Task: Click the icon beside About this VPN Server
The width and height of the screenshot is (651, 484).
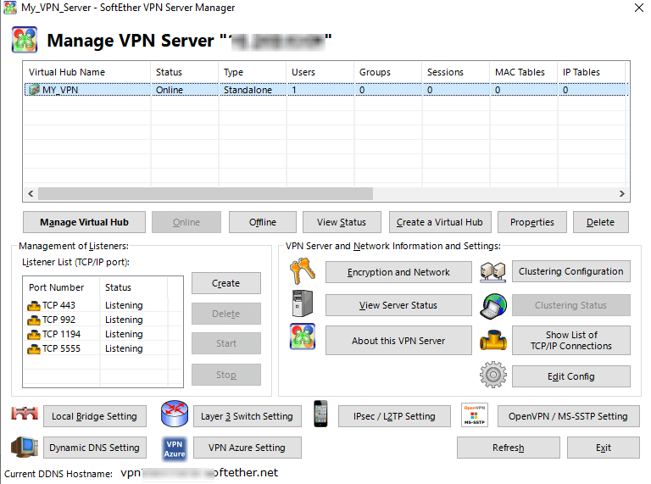Action: [x=303, y=337]
